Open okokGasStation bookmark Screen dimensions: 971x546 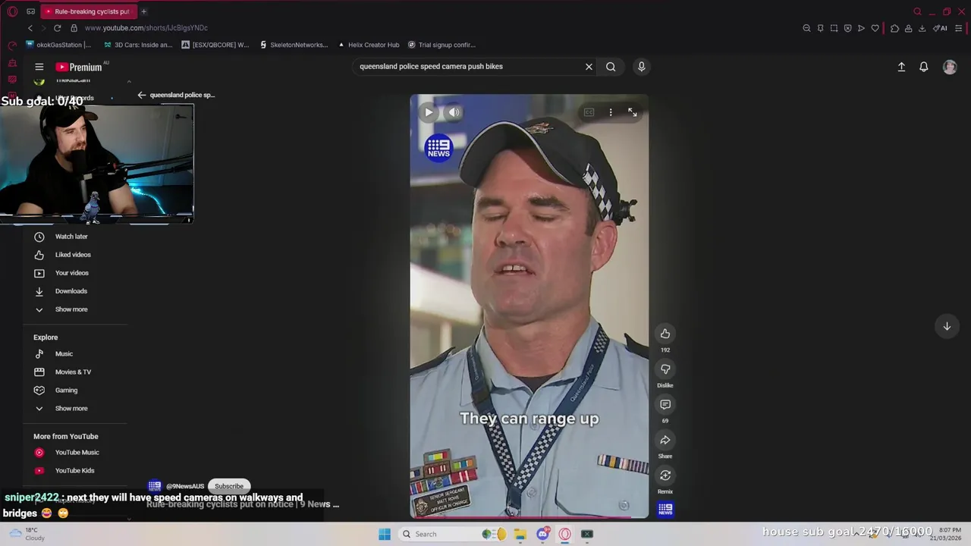coord(58,45)
